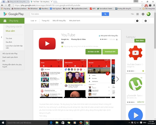Open action center notification icon
Image resolution: width=156 pixels, height=125 pixels.
tap(141, 123)
